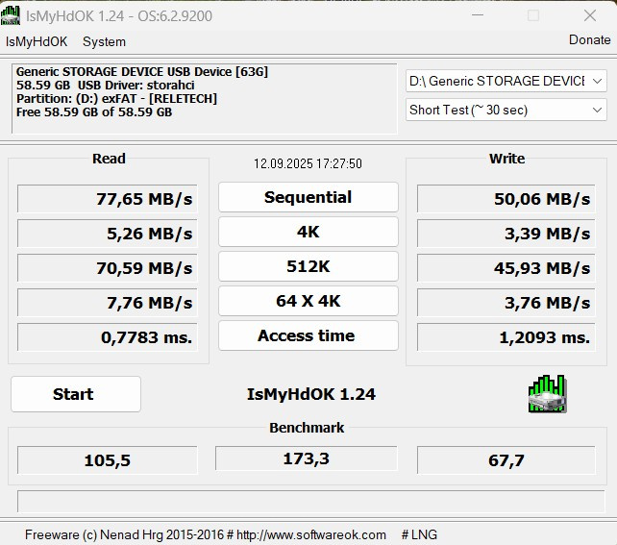Image resolution: width=617 pixels, height=545 pixels.
Task: Click the 512K test button
Action: click(308, 266)
